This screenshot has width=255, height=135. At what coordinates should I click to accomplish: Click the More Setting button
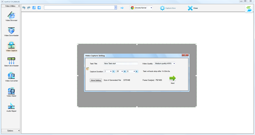pyautogui.click(x=96, y=80)
